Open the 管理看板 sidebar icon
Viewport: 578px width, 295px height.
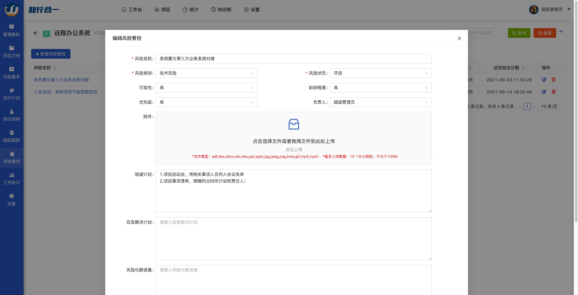[11, 27]
